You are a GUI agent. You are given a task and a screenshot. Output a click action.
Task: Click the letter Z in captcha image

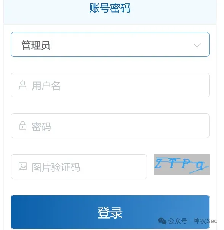pyautogui.click(x=158, y=163)
